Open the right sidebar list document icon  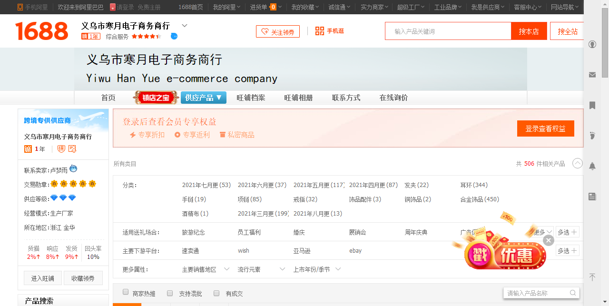[592, 197]
